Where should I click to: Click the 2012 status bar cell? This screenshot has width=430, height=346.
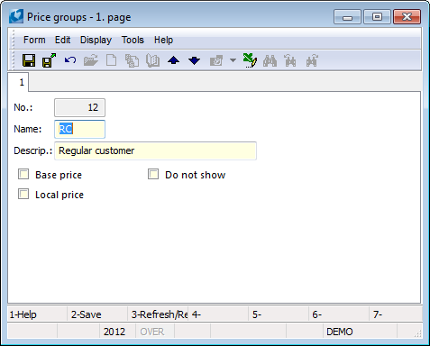coord(117,332)
